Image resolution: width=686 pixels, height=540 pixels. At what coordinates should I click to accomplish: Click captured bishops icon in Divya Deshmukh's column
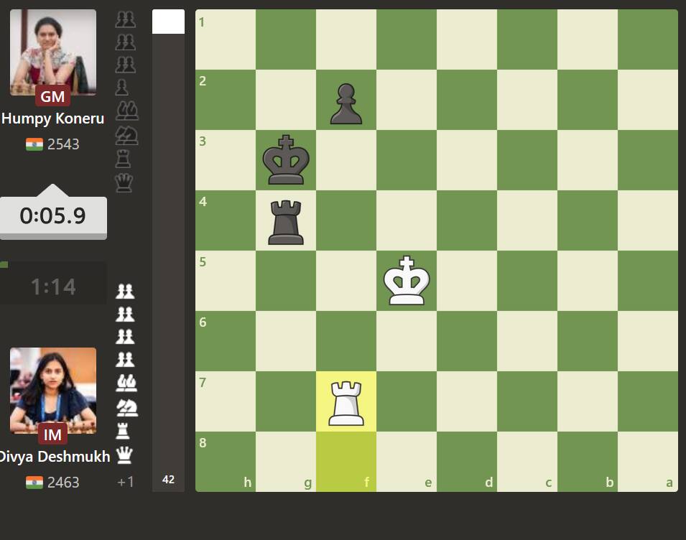coord(127,383)
